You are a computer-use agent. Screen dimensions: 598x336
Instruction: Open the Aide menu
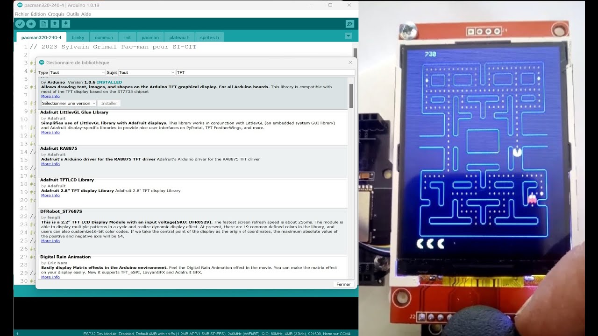click(x=86, y=14)
